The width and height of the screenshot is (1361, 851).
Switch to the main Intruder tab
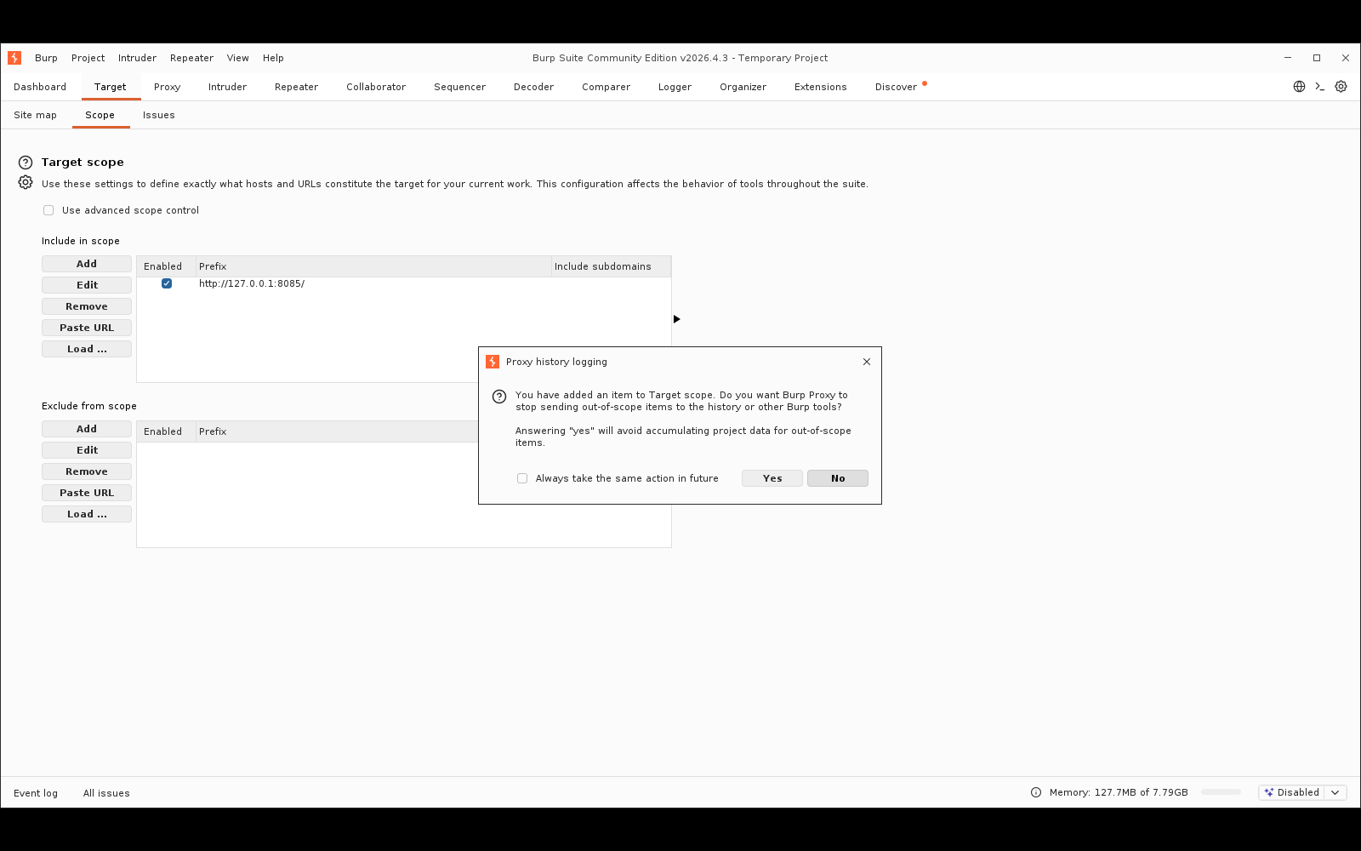pyautogui.click(x=227, y=87)
